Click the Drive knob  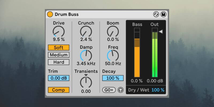(59, 31)
